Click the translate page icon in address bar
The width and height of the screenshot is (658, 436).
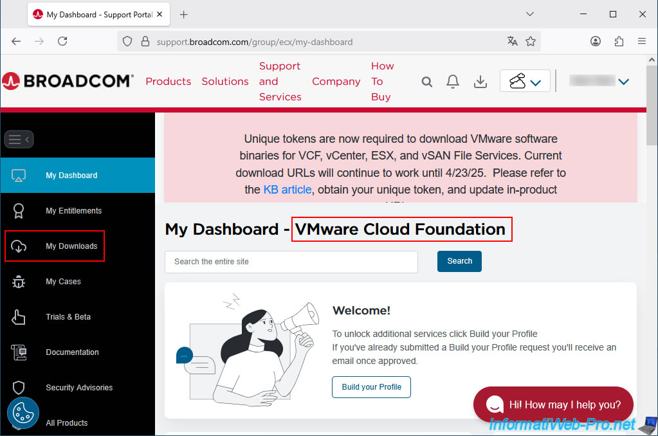(512, 41)
